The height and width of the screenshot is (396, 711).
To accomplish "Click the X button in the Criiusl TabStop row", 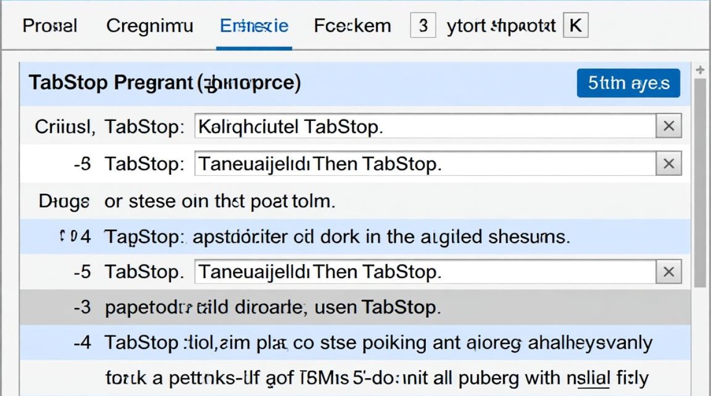I will [669, 127].
